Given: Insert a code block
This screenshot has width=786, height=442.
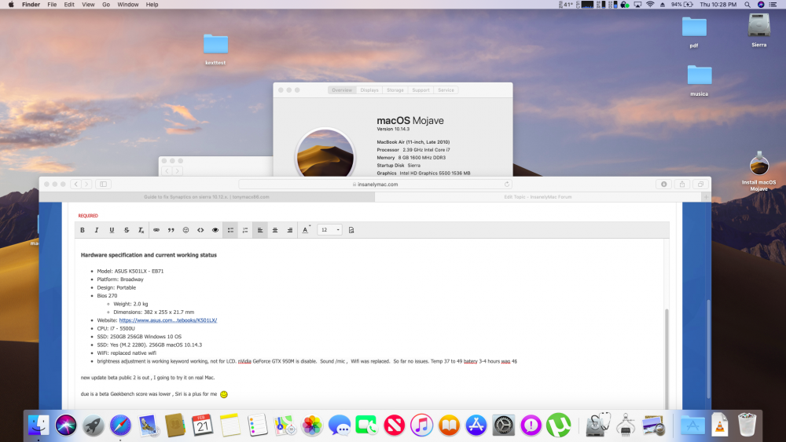Looking at the screenshot, I should (200, 230).
